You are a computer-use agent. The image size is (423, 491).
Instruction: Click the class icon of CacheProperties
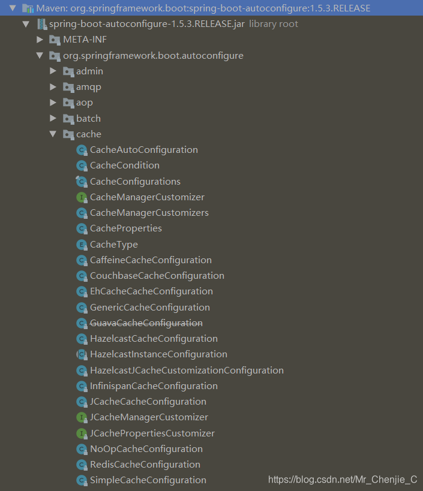[82, 229]
